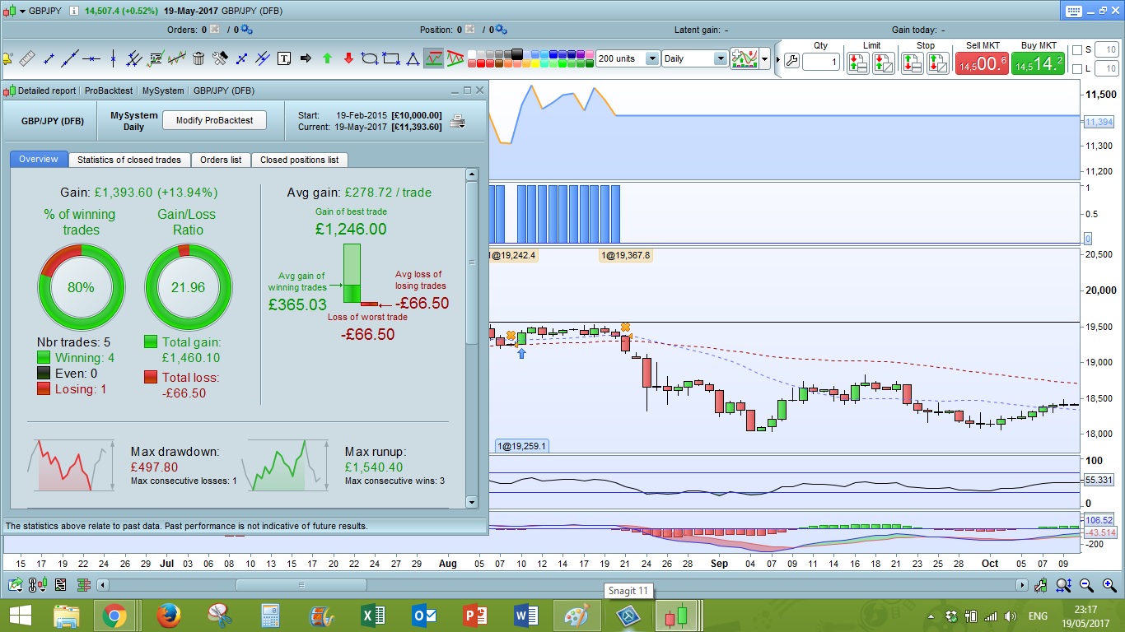The width and height of the screenshot is (1125, 632).
Task: Select the rectangle drawing tool
Action: coord(391,58)
